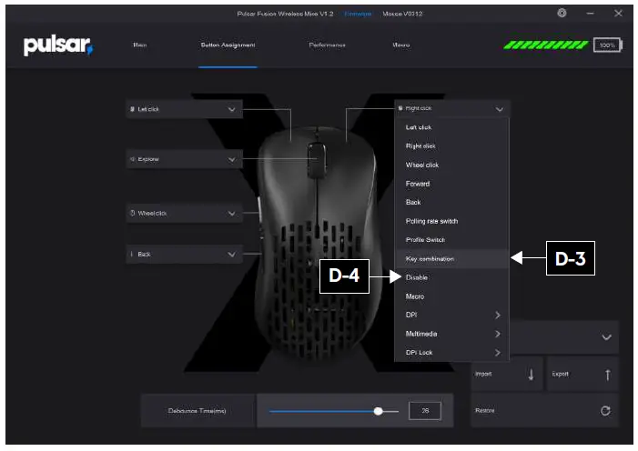Expand the Explorer button dropdown

click(x=185, y=159)
